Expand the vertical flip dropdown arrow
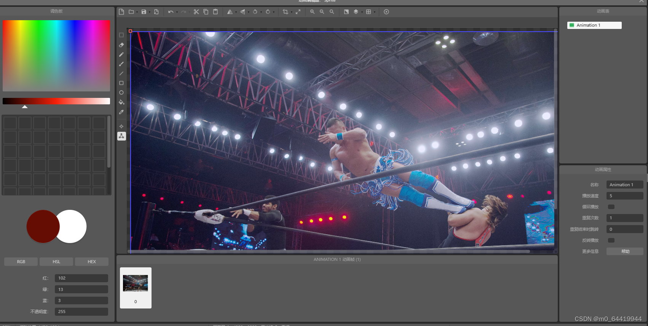Image resolution: width=648 pixels, height=326 pixels. (x=249, y=12)
